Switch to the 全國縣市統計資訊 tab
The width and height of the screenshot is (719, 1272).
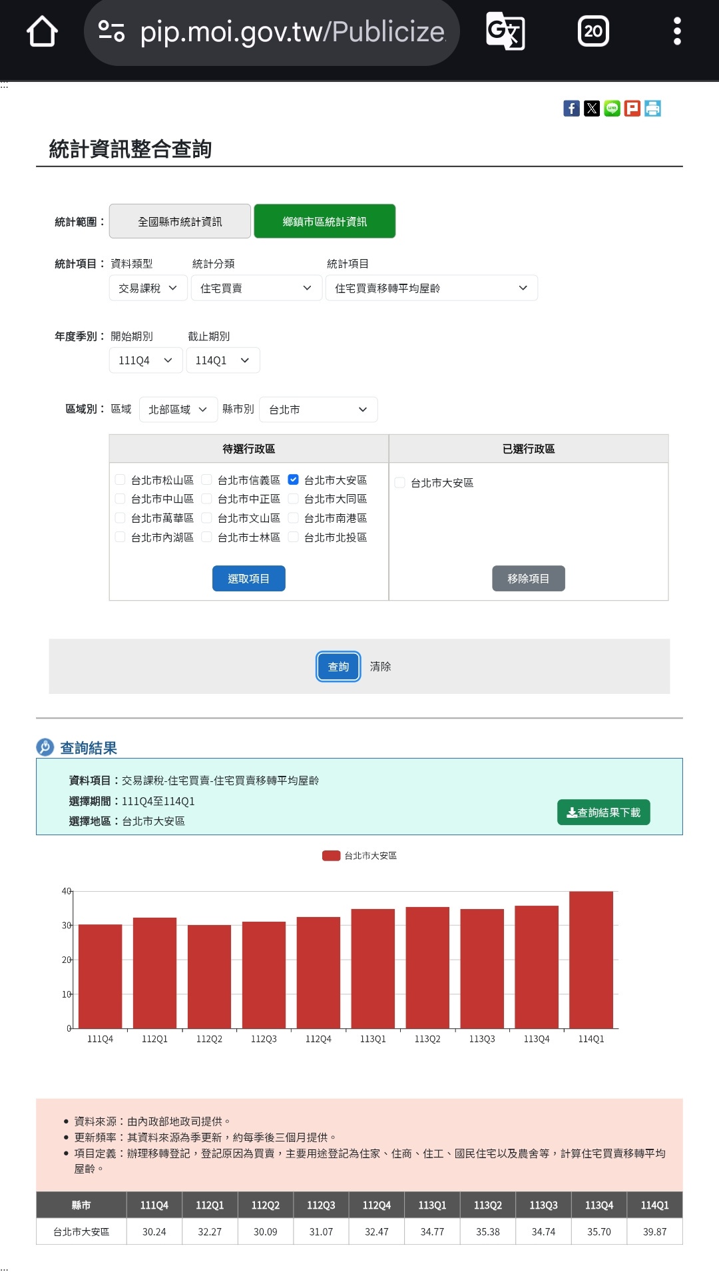coord(180,222)
